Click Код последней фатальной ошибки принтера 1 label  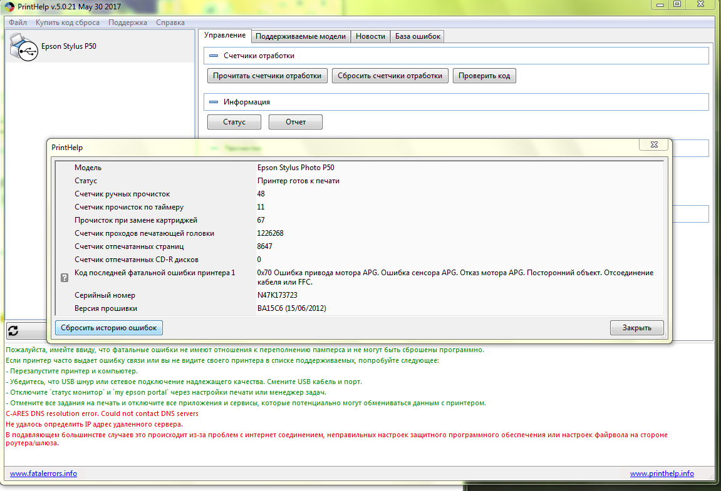pyautogui.click(x=155, y=273)
